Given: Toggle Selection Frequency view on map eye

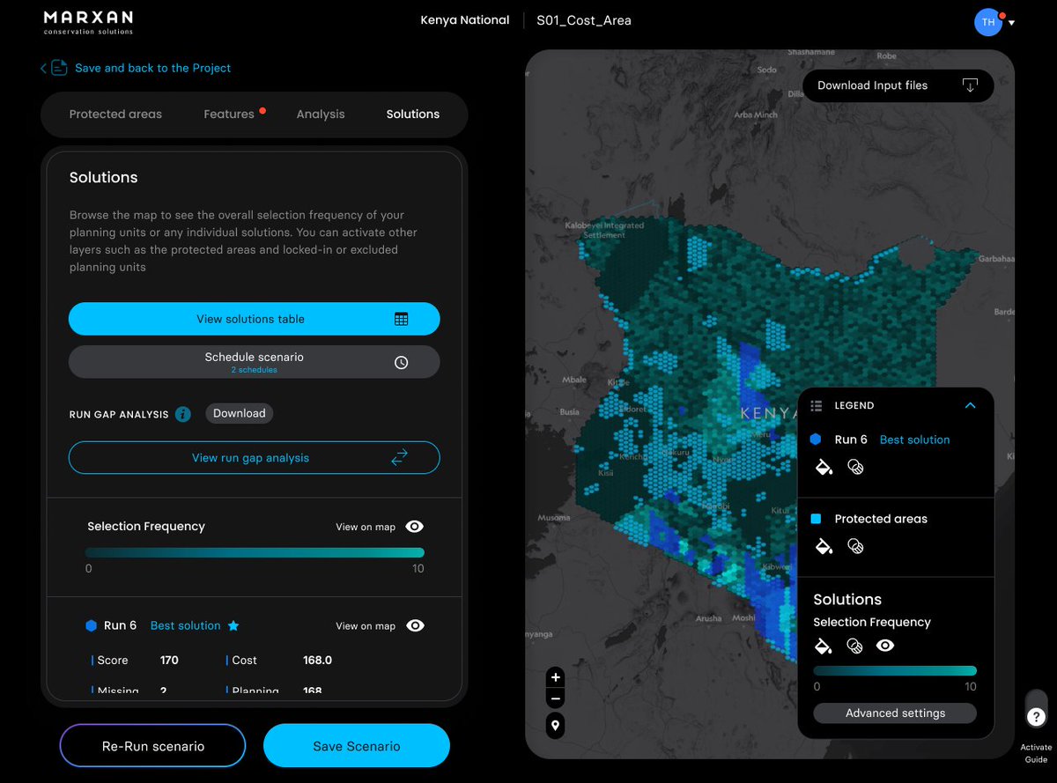Looking at the screenshot, I should point(415,527).
